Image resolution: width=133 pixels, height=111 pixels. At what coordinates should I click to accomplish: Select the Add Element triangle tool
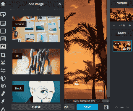click(x=3, y=109)
